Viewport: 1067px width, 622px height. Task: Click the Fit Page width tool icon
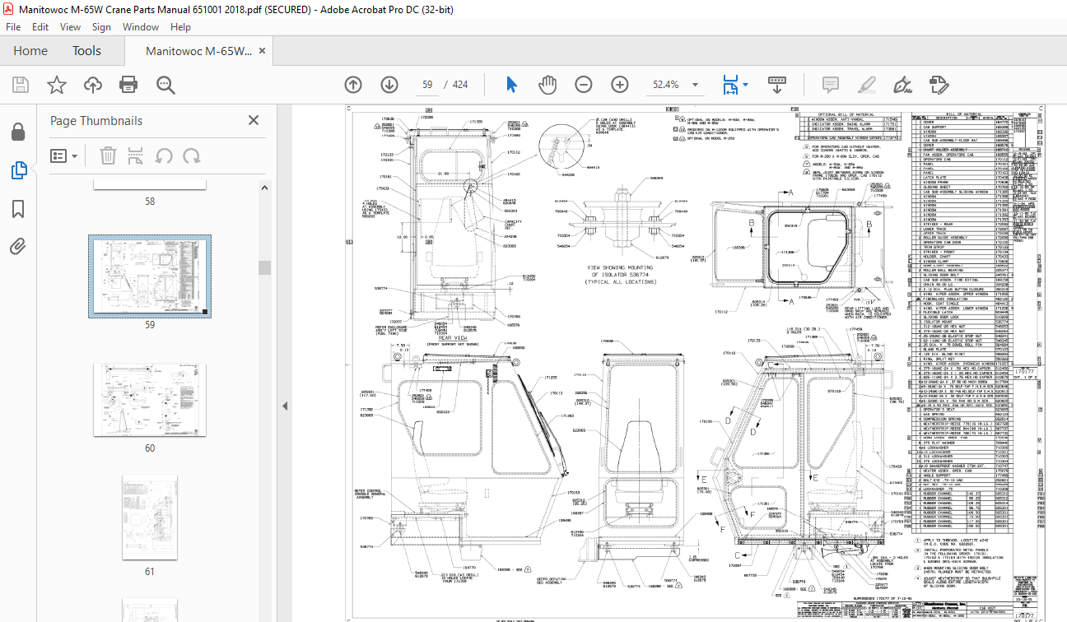(x=729, y=85)
